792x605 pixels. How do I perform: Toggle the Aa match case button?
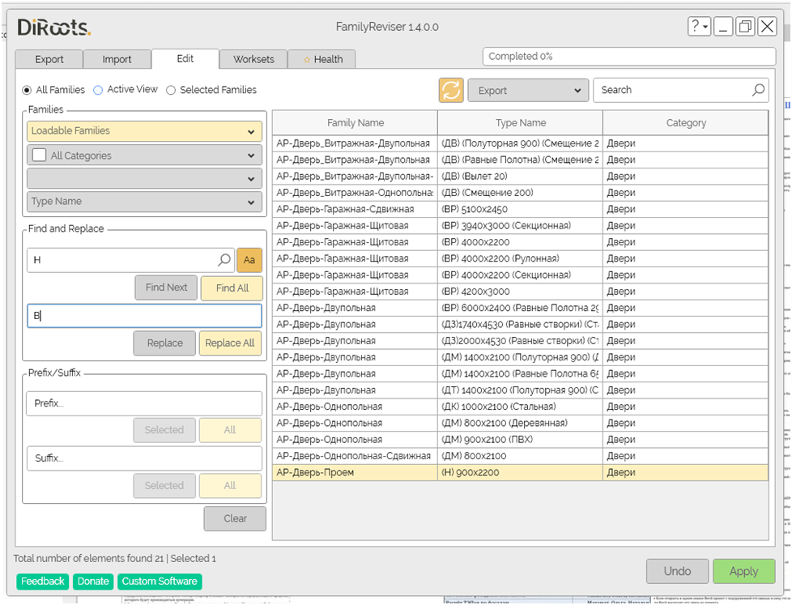click(249, 260)
